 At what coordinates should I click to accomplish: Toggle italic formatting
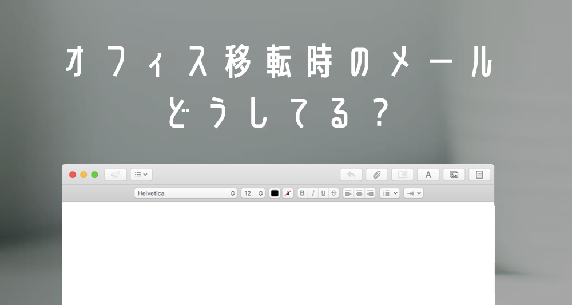click(313, 193)
